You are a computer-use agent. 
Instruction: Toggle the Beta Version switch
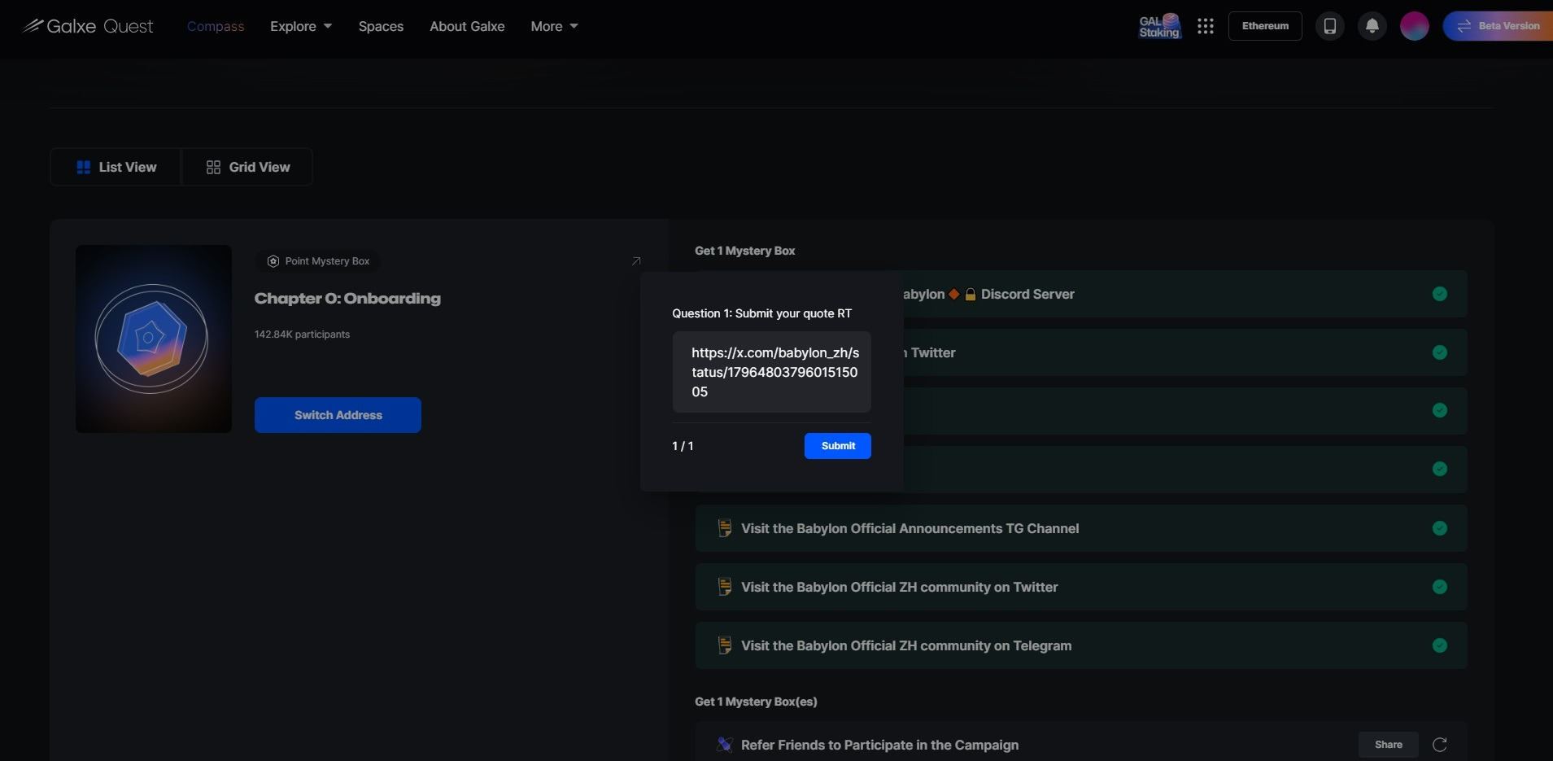point(1498,26)
